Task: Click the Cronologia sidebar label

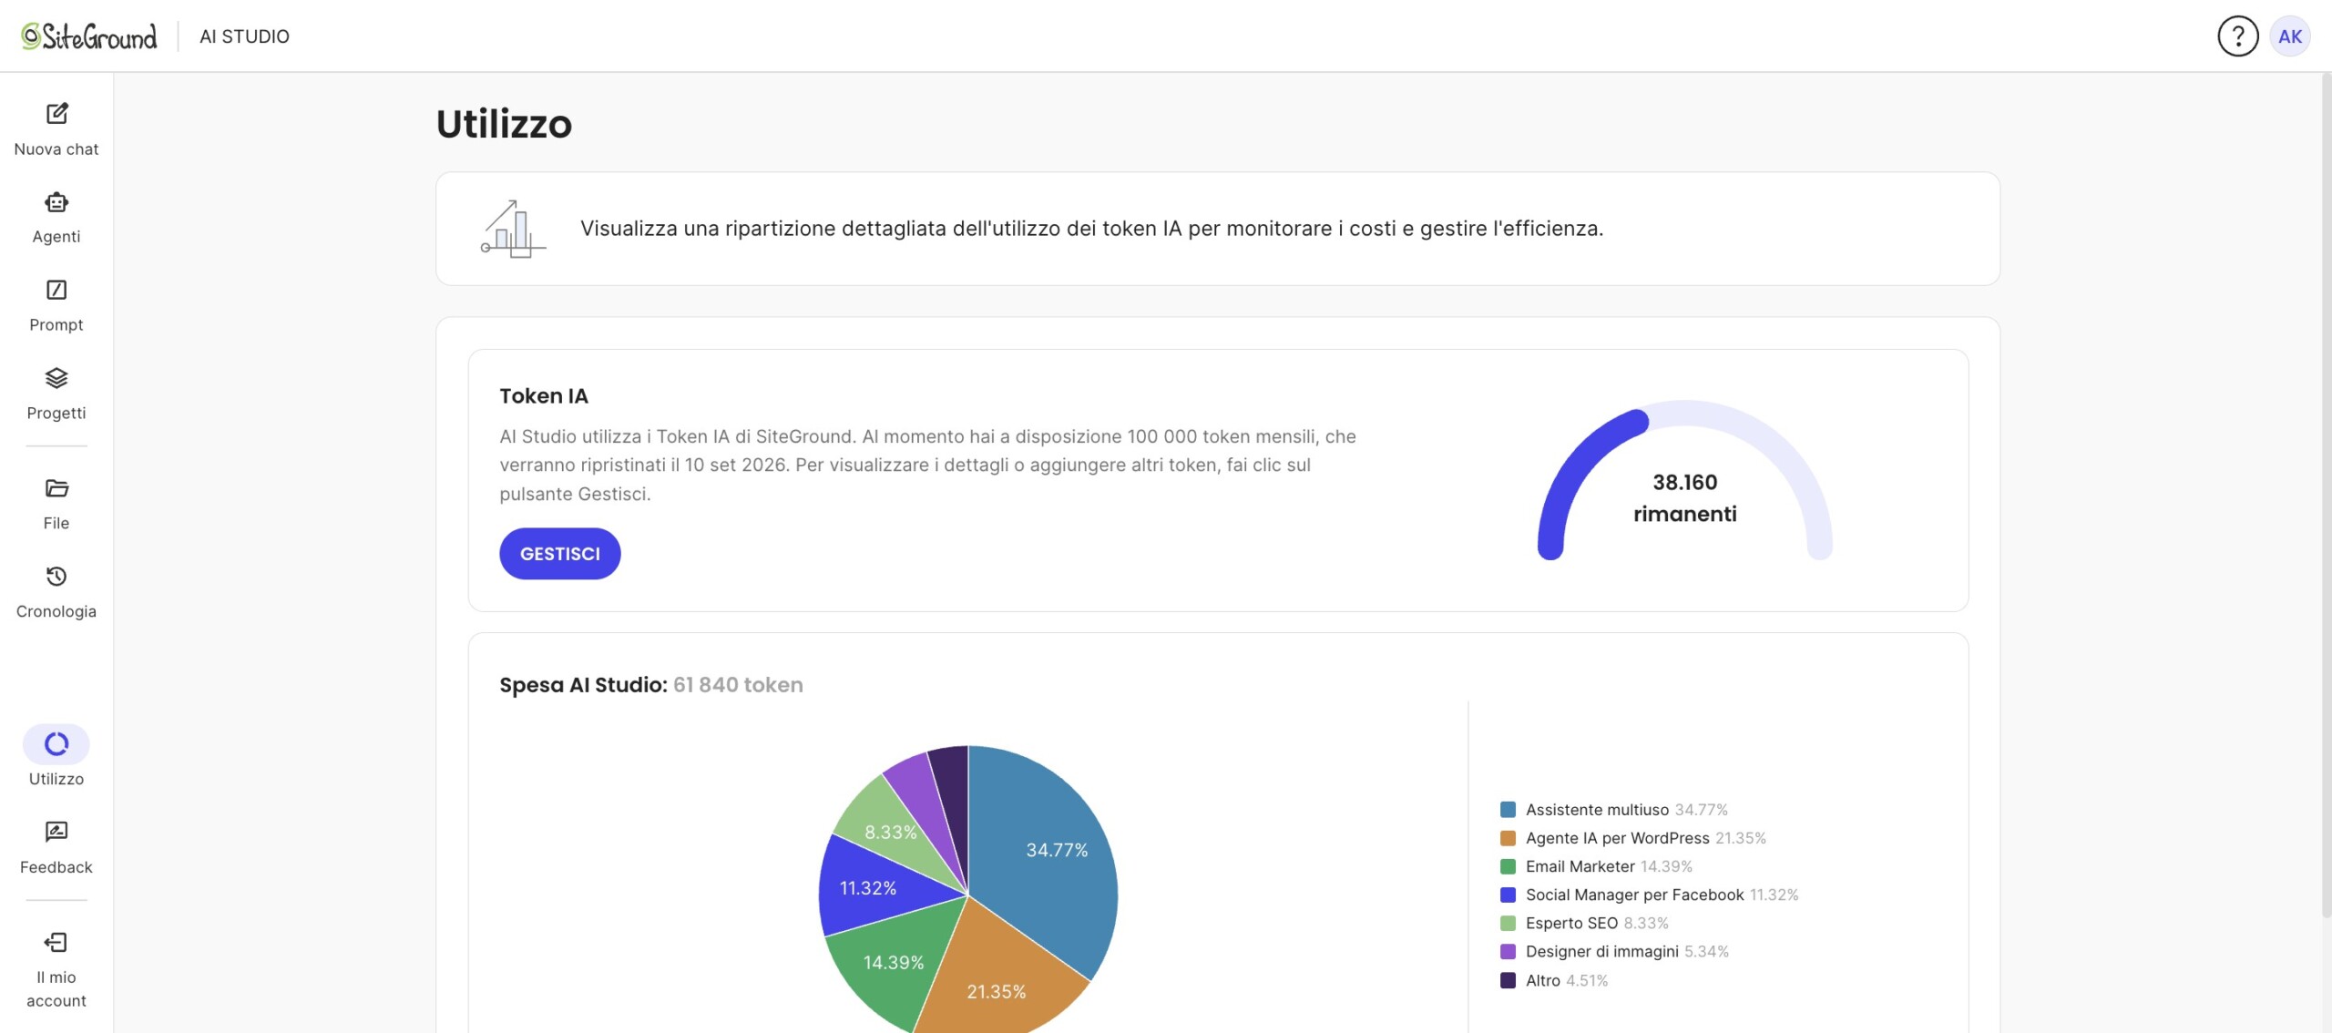Action: (56, 611)
